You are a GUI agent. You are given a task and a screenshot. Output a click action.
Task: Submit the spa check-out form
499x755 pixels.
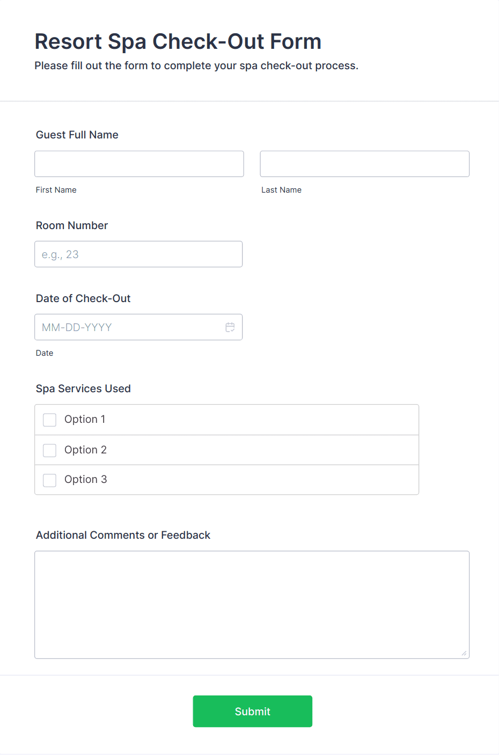pyautogui.click(x=252, y=711)
